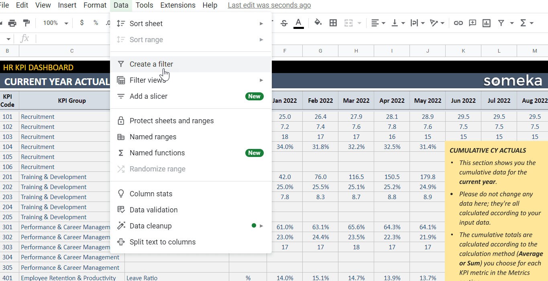Open Column stats
The image size is (548, 281).
click(191, 194)
